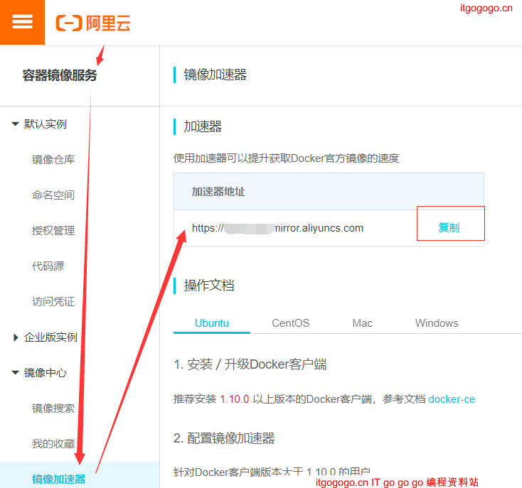Click the 使用加速器可以提升获取Docker官方镜像的速度 description
This screenshot has width=522, height=488.
click(x=287, y=158)
